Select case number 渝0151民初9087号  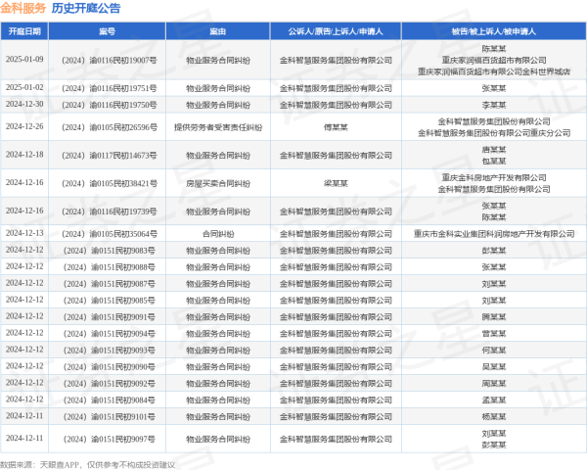(110, 284)
